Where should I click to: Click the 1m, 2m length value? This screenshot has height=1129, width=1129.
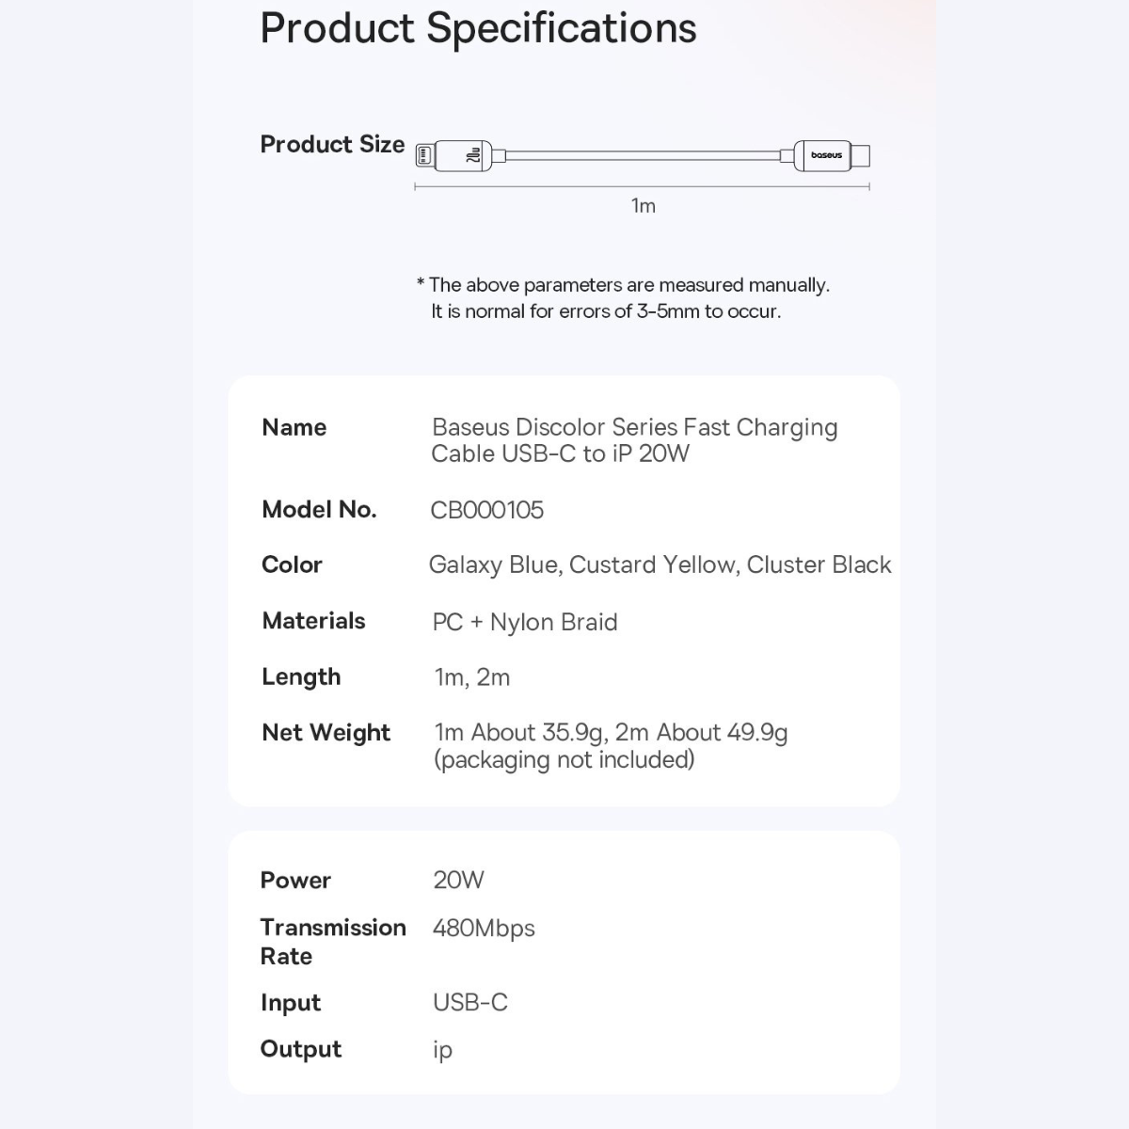pyautogui.click(x=471, y=677)
